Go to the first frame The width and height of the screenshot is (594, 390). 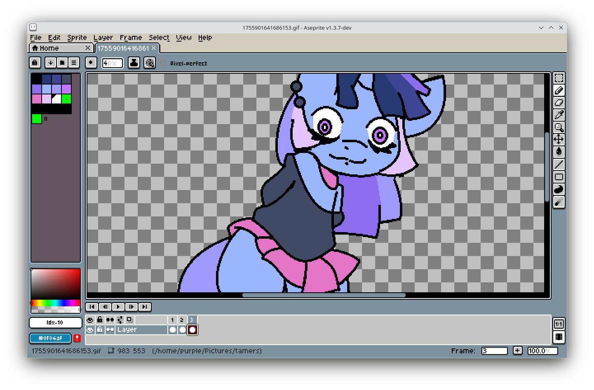[92, 307]
